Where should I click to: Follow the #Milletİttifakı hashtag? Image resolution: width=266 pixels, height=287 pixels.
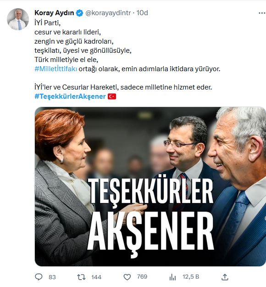56,69
